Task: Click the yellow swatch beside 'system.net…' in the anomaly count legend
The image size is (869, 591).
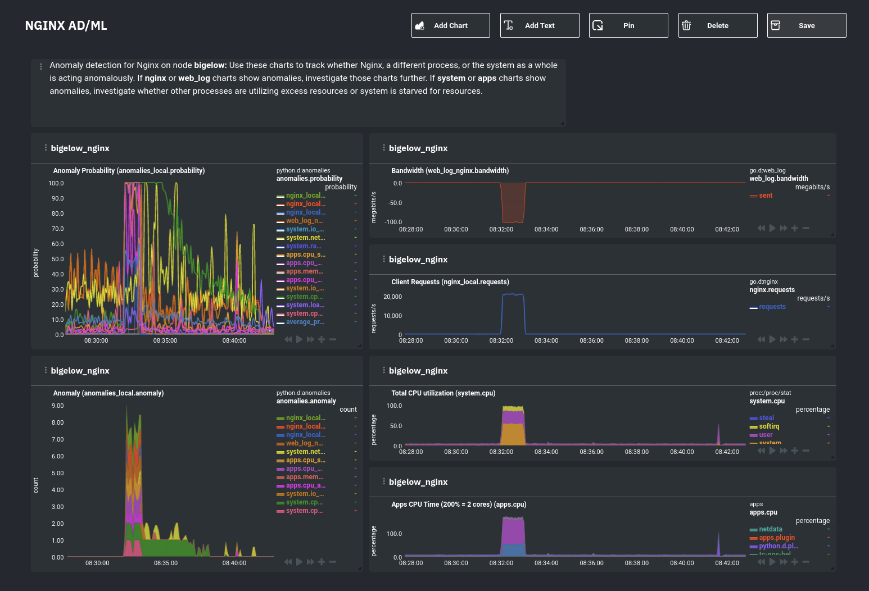Action: (280, 452)
